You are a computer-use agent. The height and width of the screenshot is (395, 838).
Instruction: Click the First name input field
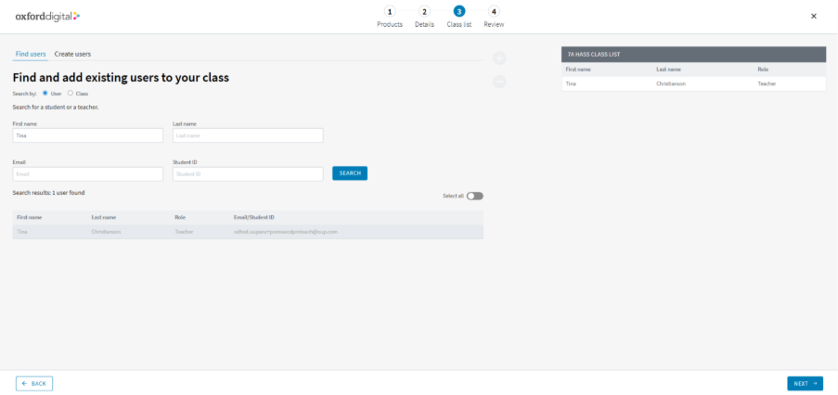pos(87,135)
